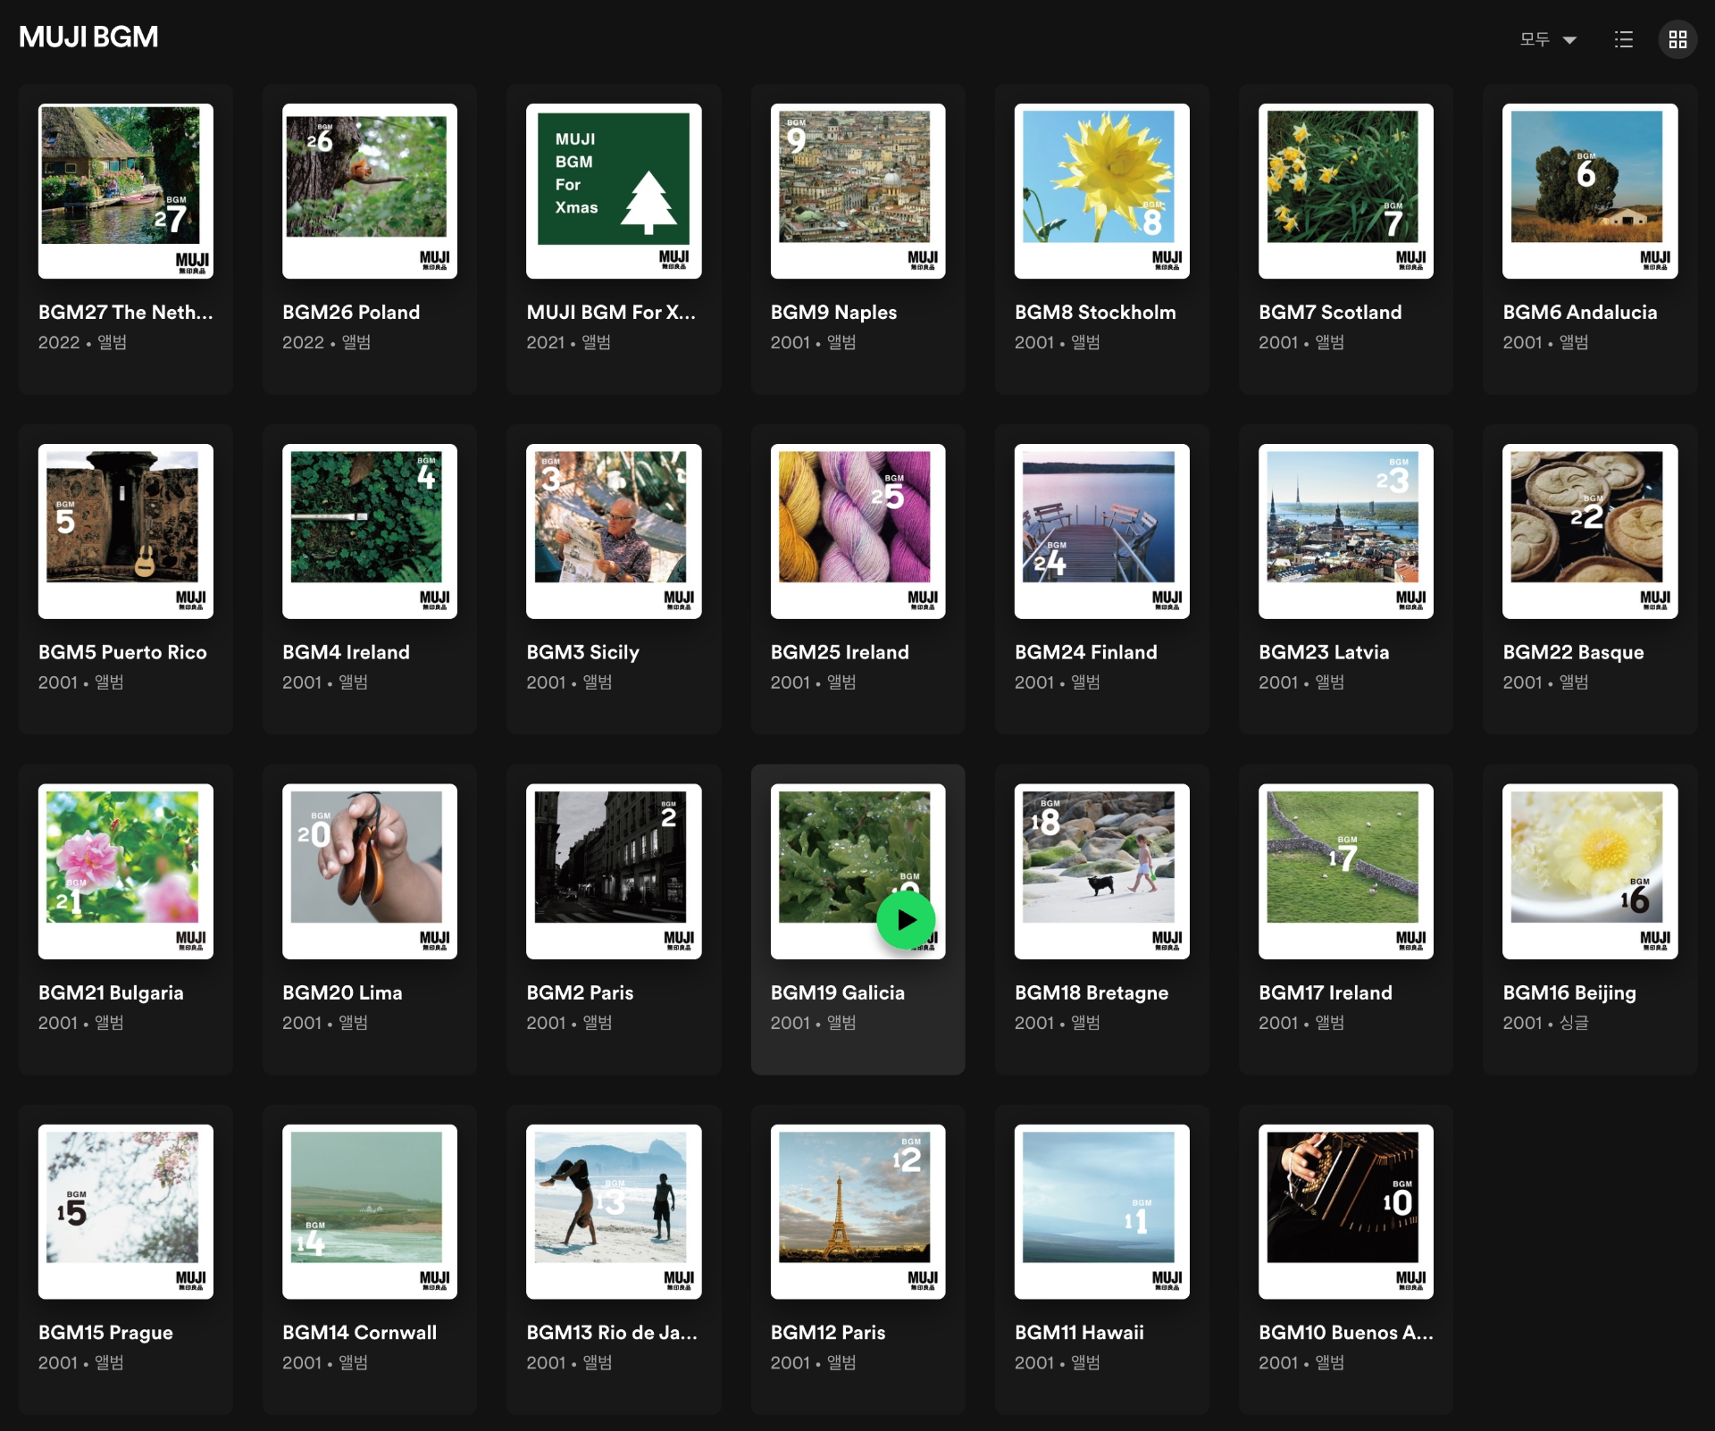Select BGM23 Latvia album cover
Screen dimensions: 1715x1431
coord(1345,531)
